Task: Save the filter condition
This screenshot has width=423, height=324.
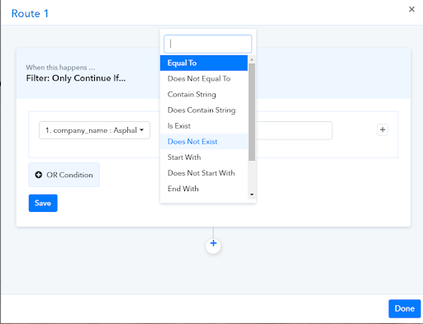Action: (43, 203)
